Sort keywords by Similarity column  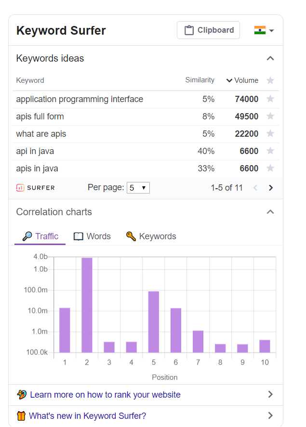tap(200, 80)
